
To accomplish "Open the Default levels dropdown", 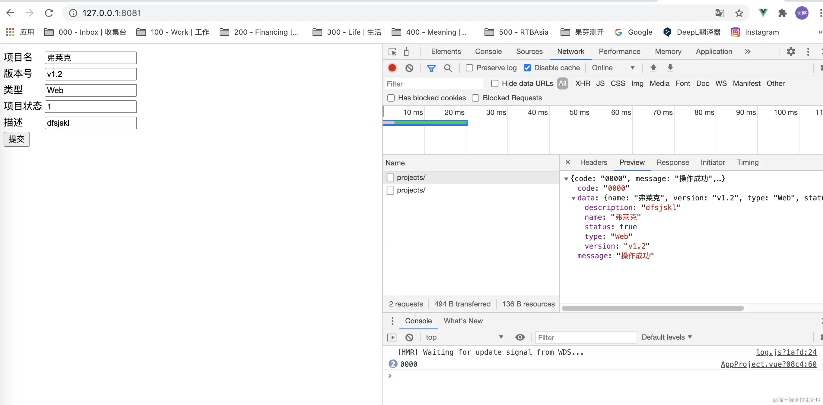I will pos(666,337).
